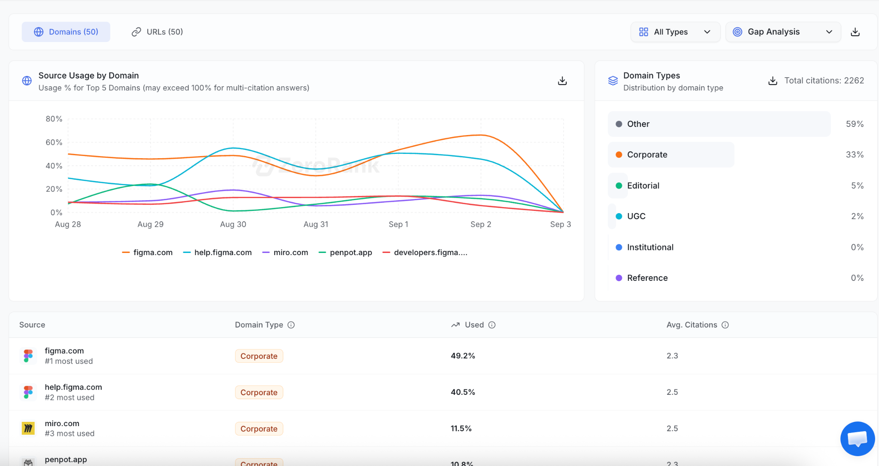Screen dimensions: 879x466
Task: Switch to the Domains (50) tab
Action: [x=66, y=32]
